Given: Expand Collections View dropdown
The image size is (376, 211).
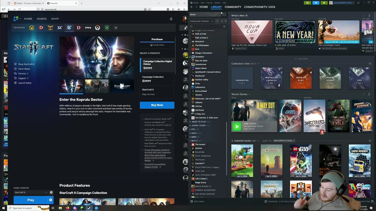Looking at the screenshot, I should (x=258, y=64).
